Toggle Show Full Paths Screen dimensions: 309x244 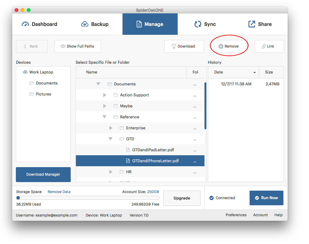coord(78,46)
